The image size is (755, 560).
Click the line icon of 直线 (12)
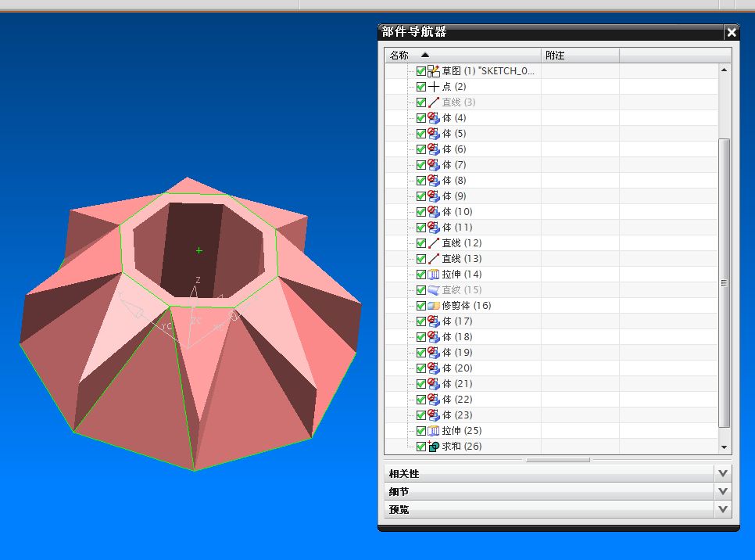(x=433, y=243)
